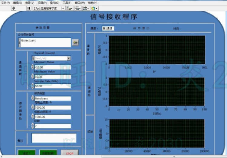Click the stepper beside the Bandpass filter type field
This screenshot has width=227, height=158.
click(33, 98)
